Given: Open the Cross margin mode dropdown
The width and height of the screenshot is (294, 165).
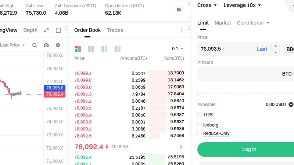Looking at the screenshot, I should pyautogui.click(x=207, y=5).
